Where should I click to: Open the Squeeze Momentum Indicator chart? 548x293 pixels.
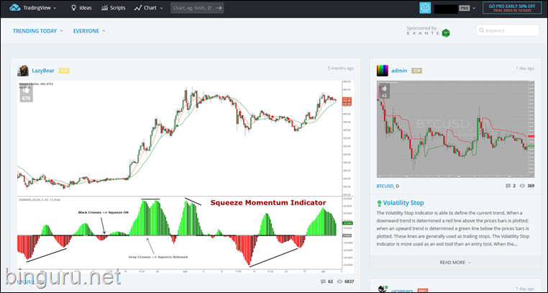pyautogui.click(x=186, y=176)
